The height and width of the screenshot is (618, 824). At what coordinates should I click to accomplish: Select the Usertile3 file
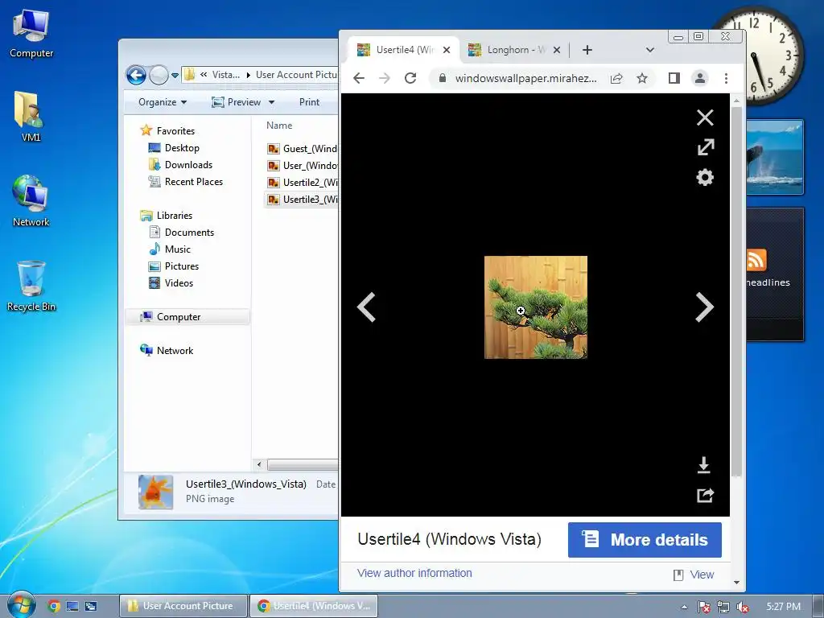303,200
